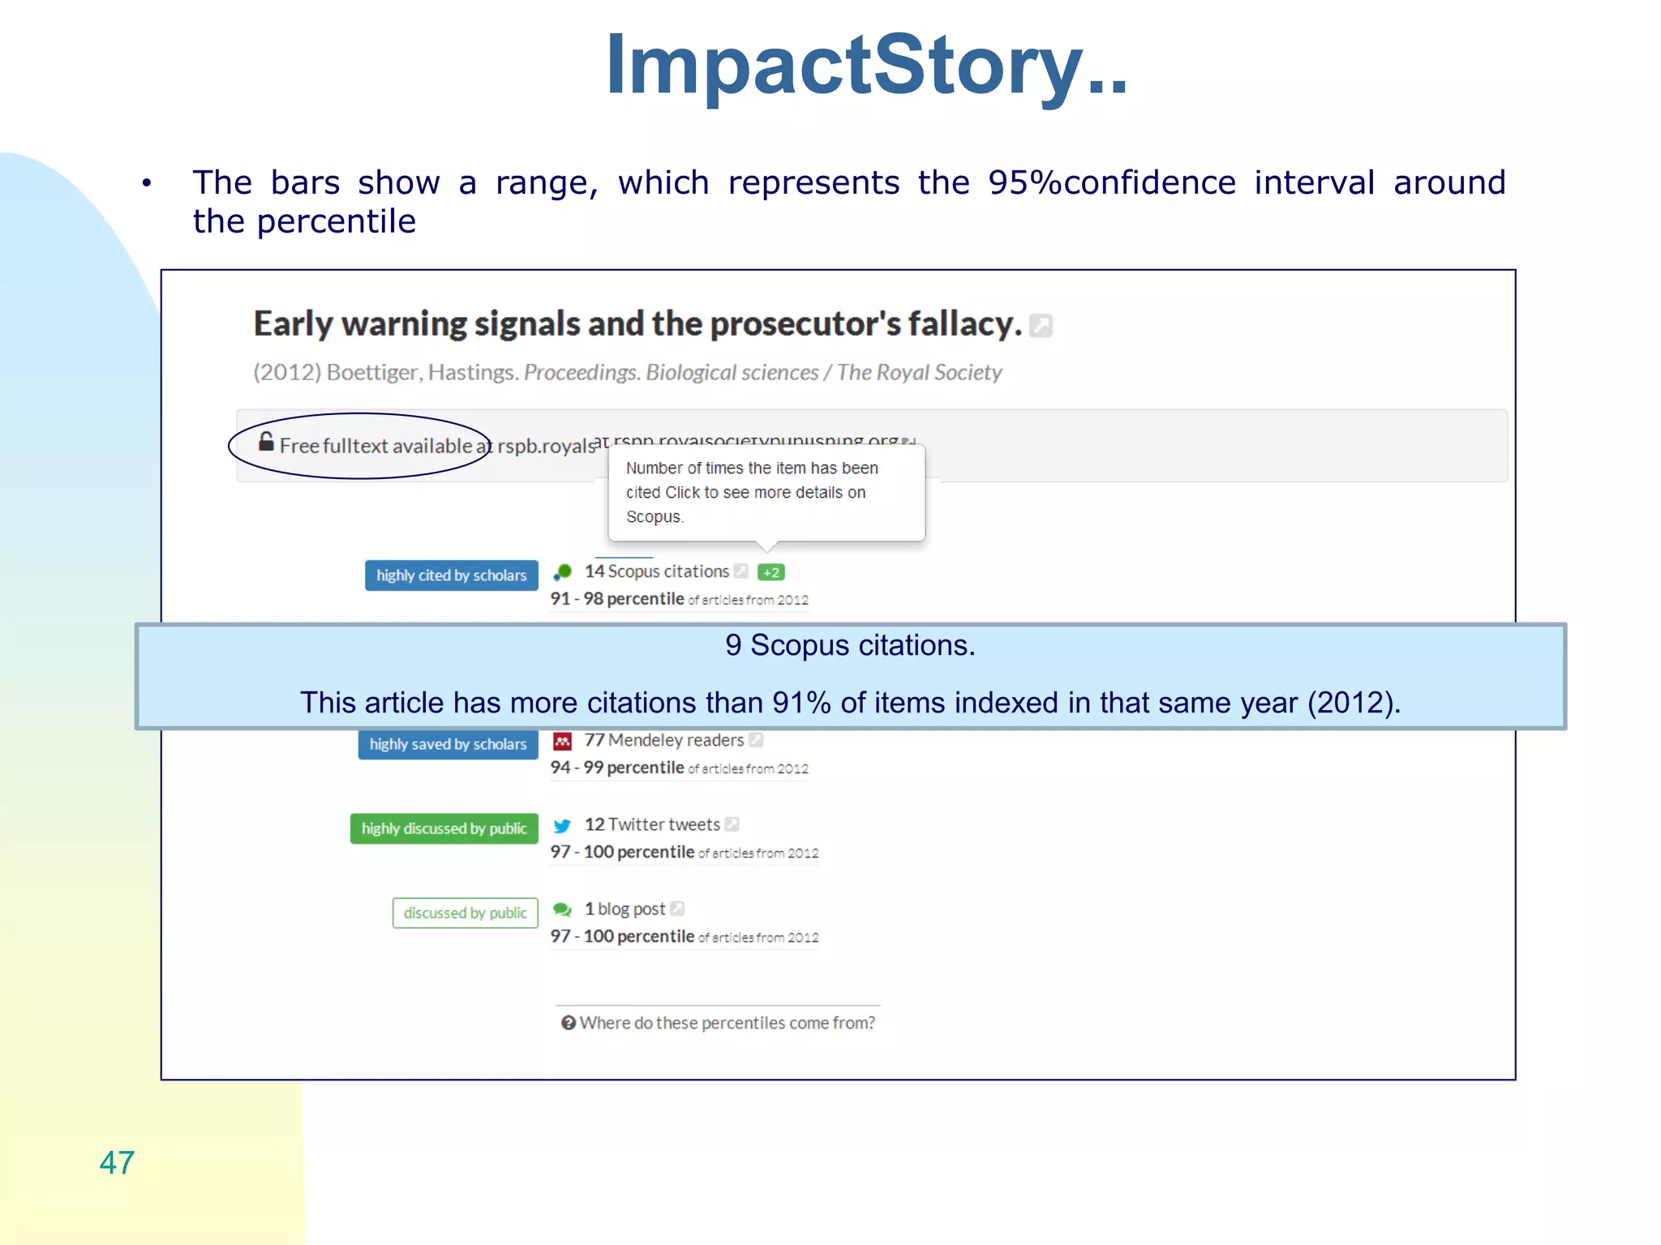Select the discussed by public badge
Screen dimensions: 1661x1245
click(466, 913)
